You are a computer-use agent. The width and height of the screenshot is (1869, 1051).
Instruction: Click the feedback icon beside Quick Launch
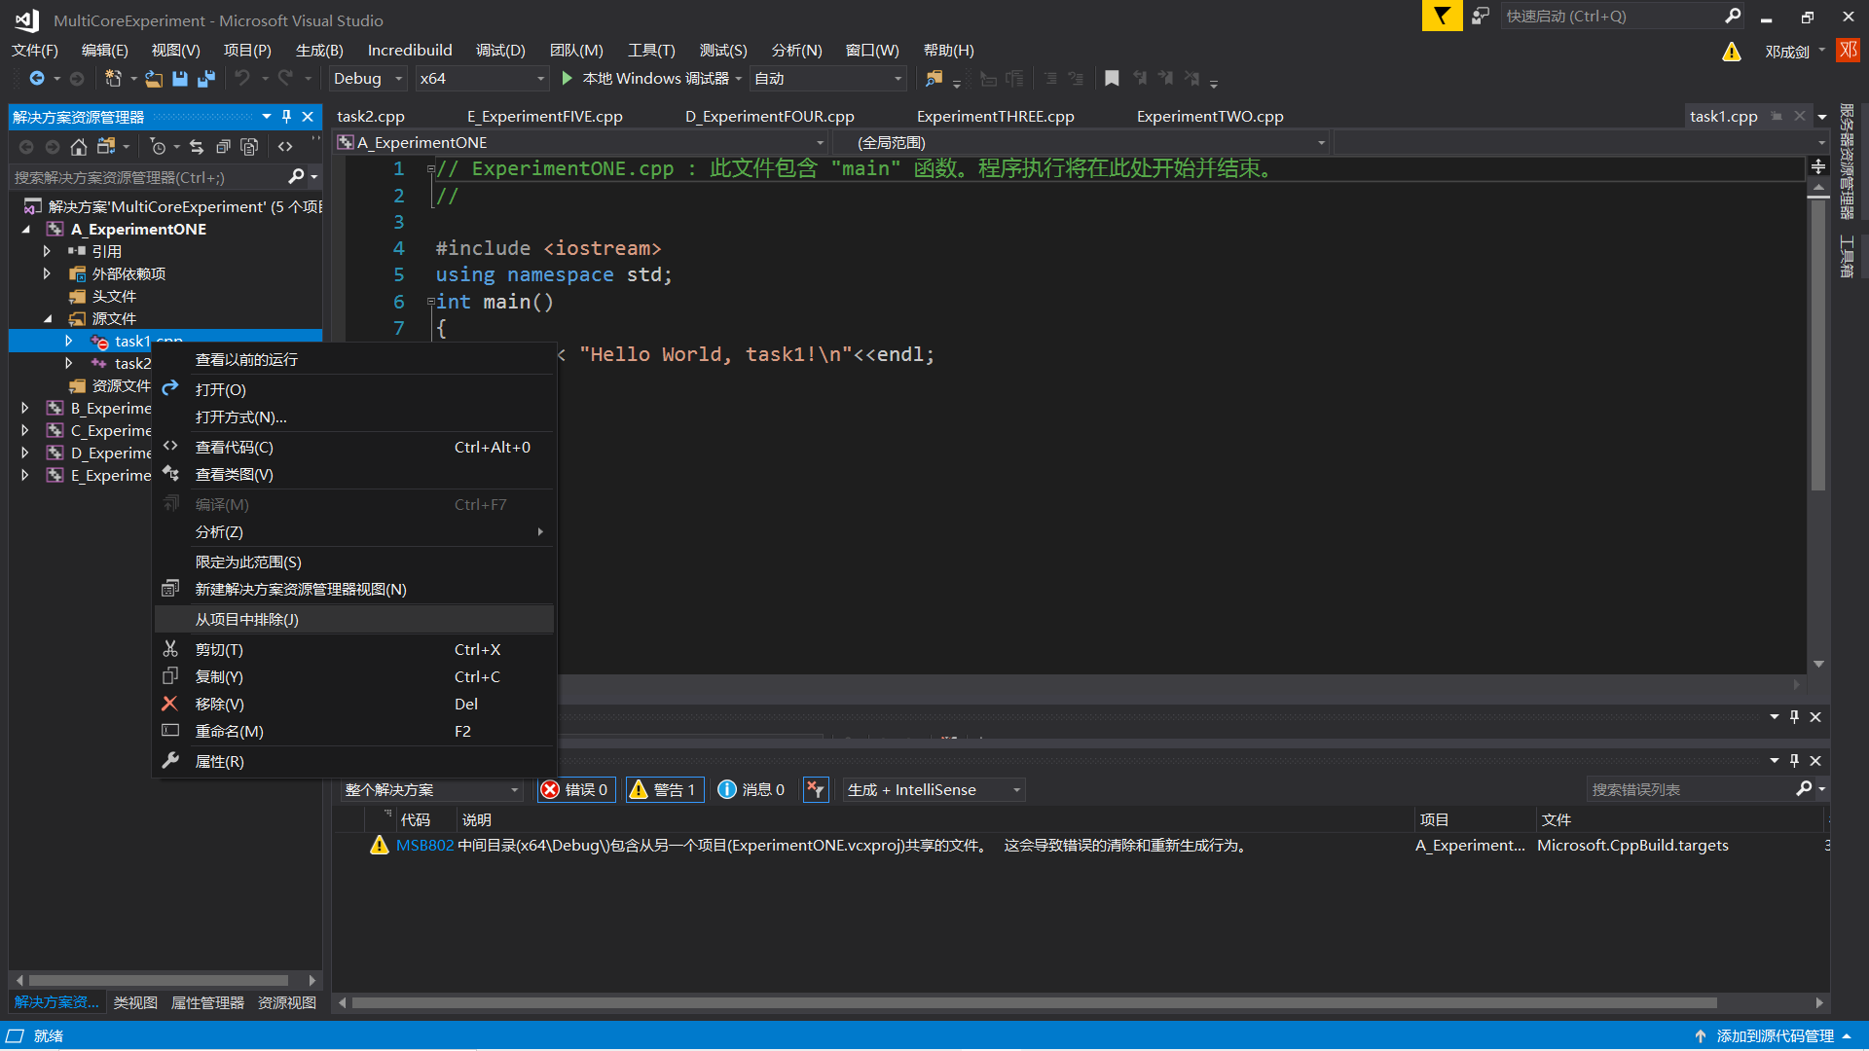[x=1481, y=16]
